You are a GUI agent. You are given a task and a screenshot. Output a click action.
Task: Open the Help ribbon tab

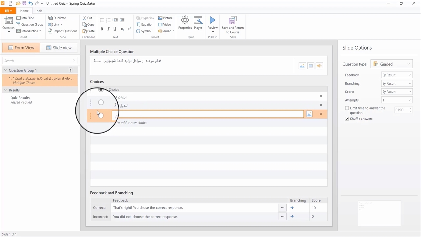point(39,11)
